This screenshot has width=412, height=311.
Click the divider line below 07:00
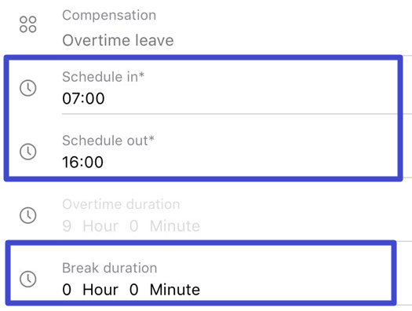pyautogui.click(x=229, y=114)
